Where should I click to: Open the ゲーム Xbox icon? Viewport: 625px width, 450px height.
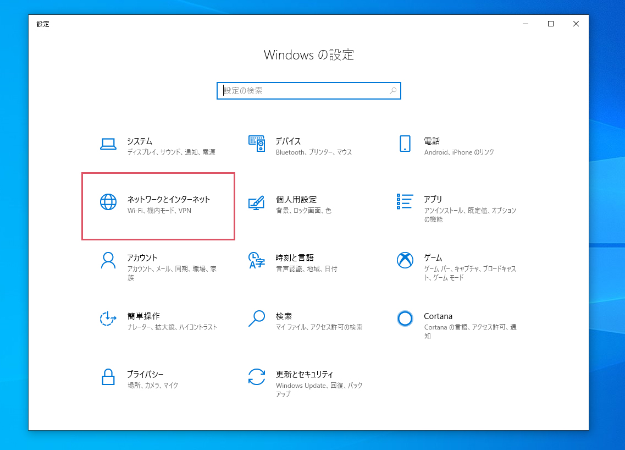tap(405, 260)
